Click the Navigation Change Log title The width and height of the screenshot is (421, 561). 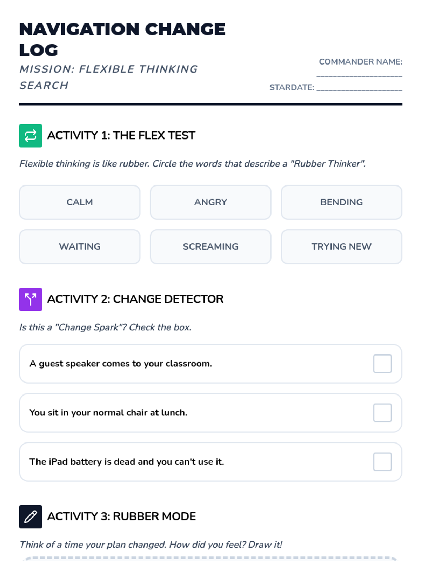click(x=122, y=39)
